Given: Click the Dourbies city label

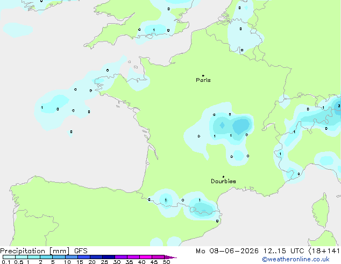Looking at the screenshot, I should (x=223, y=181).
